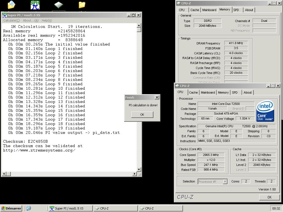Image resolution: width=283 pixels, height=212 pixels.
Task: Click the Rated FSB 988.4 MHz field
Action: click(211, 170)
